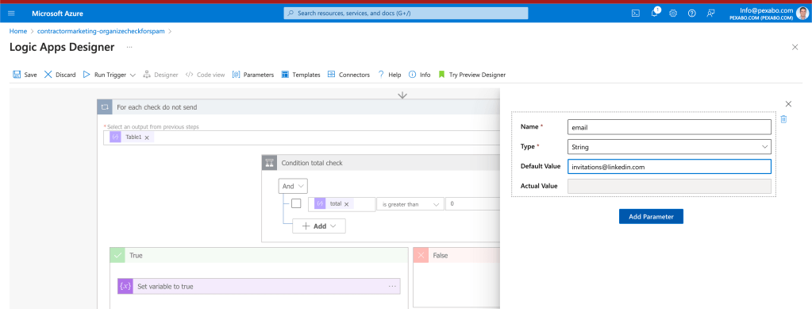812x309 pixels.
Task: Run Trigger from the toolbar
Action: pos(104,75)
